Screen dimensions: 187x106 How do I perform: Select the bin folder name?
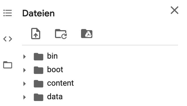[x=52, y=56]
